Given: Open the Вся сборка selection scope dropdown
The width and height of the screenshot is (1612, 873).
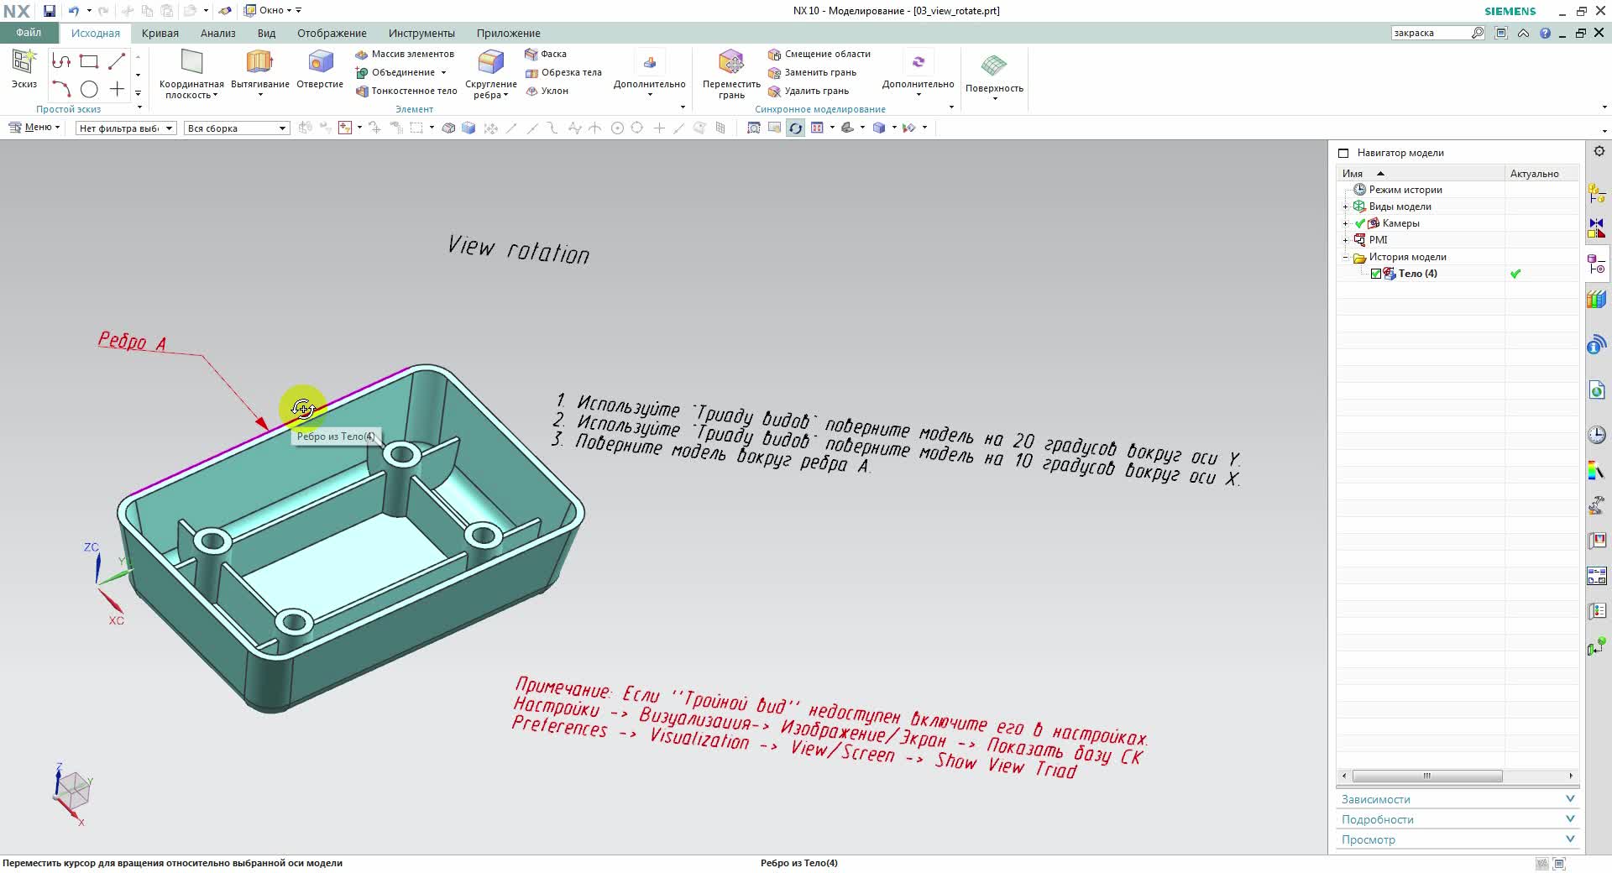Looking at the screenshot, I should click(x=238, y=128).
